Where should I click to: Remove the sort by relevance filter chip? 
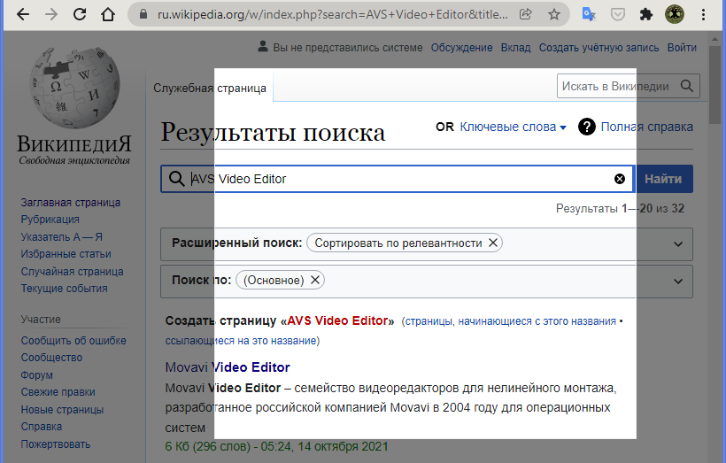(493, 243)
